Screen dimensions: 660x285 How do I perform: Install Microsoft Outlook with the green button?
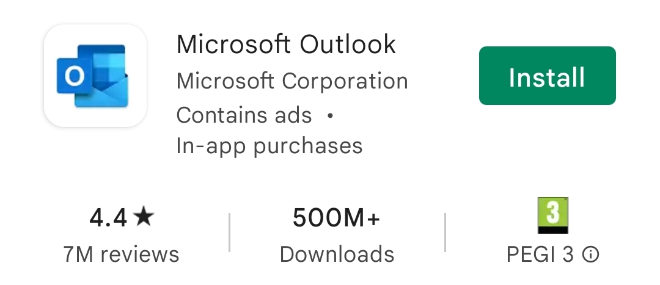(x=547, y=76)
